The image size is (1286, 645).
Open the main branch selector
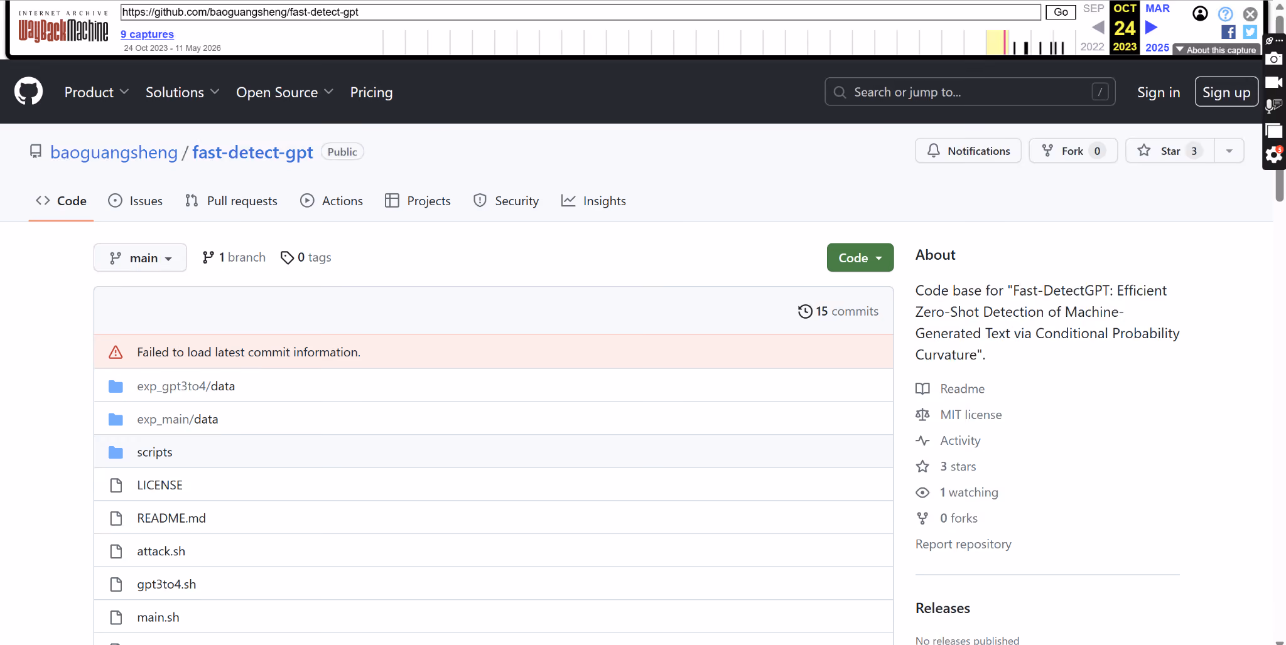pos(140,258)
